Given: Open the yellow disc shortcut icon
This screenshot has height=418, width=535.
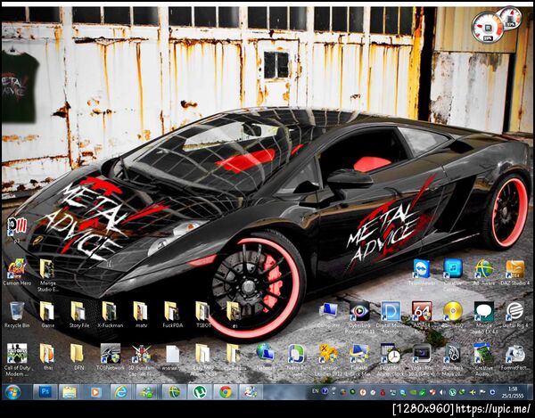Looking at the screenshot, I should (x=453, y=315).
